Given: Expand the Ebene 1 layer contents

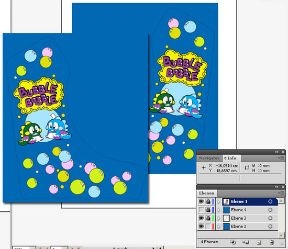Looking at the screenshot, I should 219,202.
